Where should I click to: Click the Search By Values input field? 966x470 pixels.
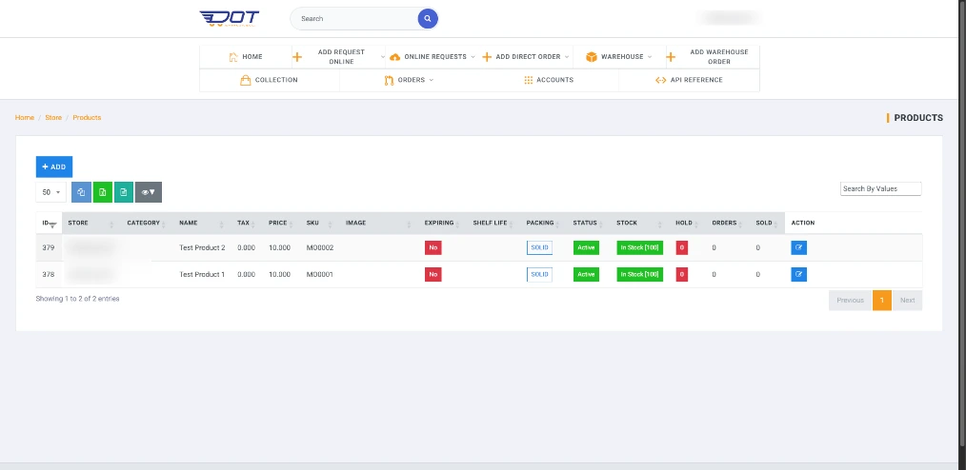click(881, 189)
